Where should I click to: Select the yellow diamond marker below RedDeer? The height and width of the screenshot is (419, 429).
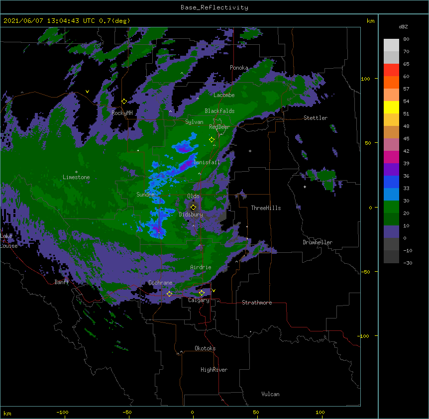212,140
